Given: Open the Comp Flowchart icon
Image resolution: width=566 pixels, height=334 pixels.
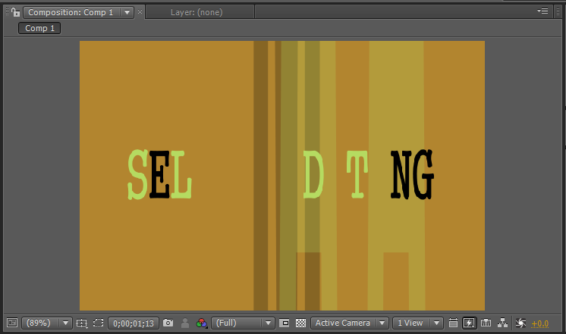Looking at the screenshot, I should [x=502, y=323].
